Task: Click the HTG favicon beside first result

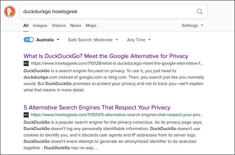Action: click(26, 63)
